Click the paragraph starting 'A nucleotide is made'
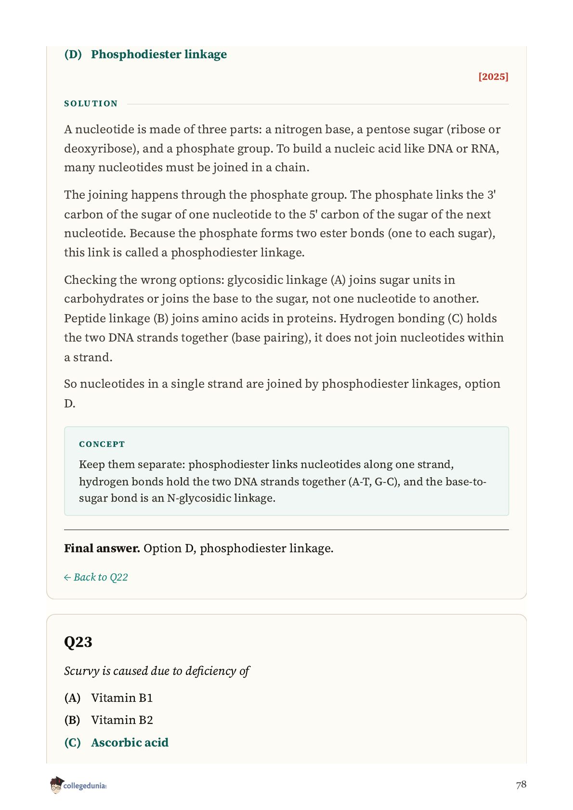 [283, 148]
